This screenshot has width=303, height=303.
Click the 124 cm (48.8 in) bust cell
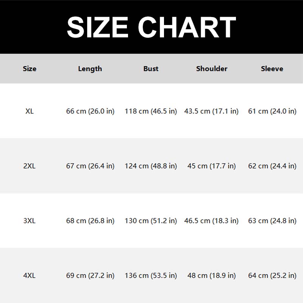[x=151, y=166]
